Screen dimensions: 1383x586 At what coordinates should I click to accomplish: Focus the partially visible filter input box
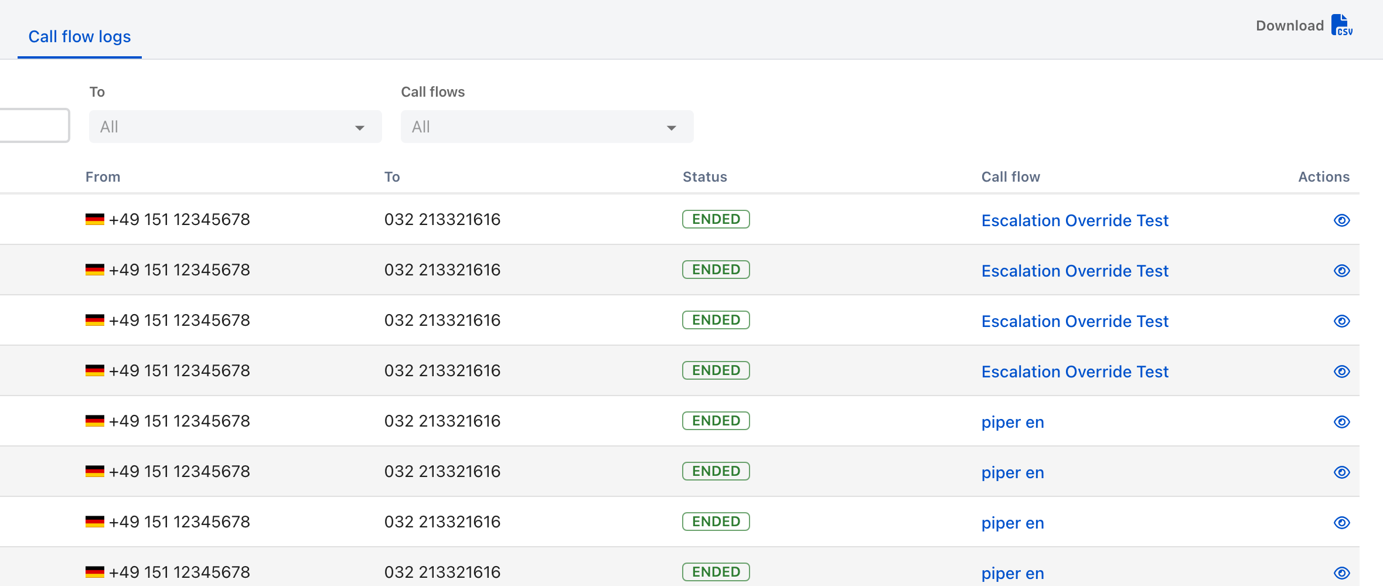pyautogui.click(x=35, y=125)
